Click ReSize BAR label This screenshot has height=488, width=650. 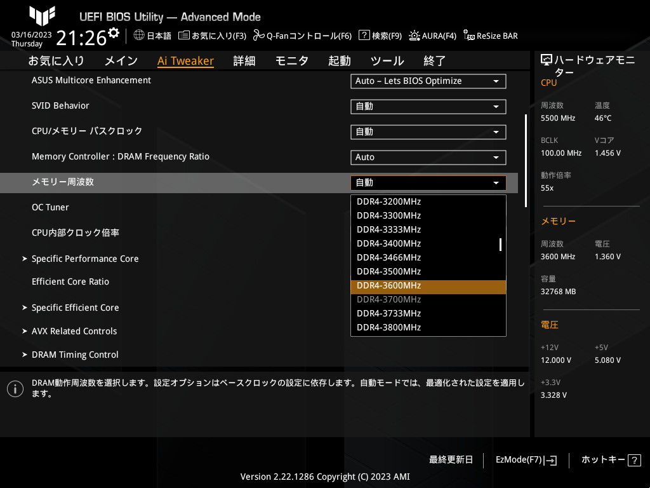coord(497,36)
